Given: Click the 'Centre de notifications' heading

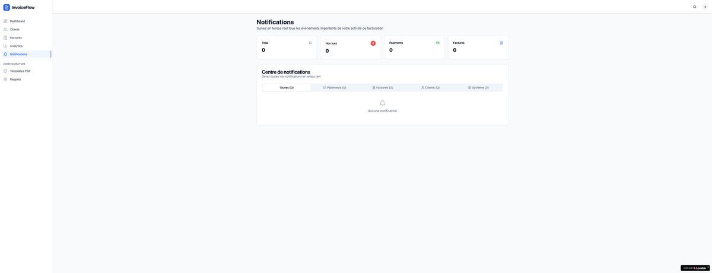Looking at the screenshot, I should [x=286, y=72].
